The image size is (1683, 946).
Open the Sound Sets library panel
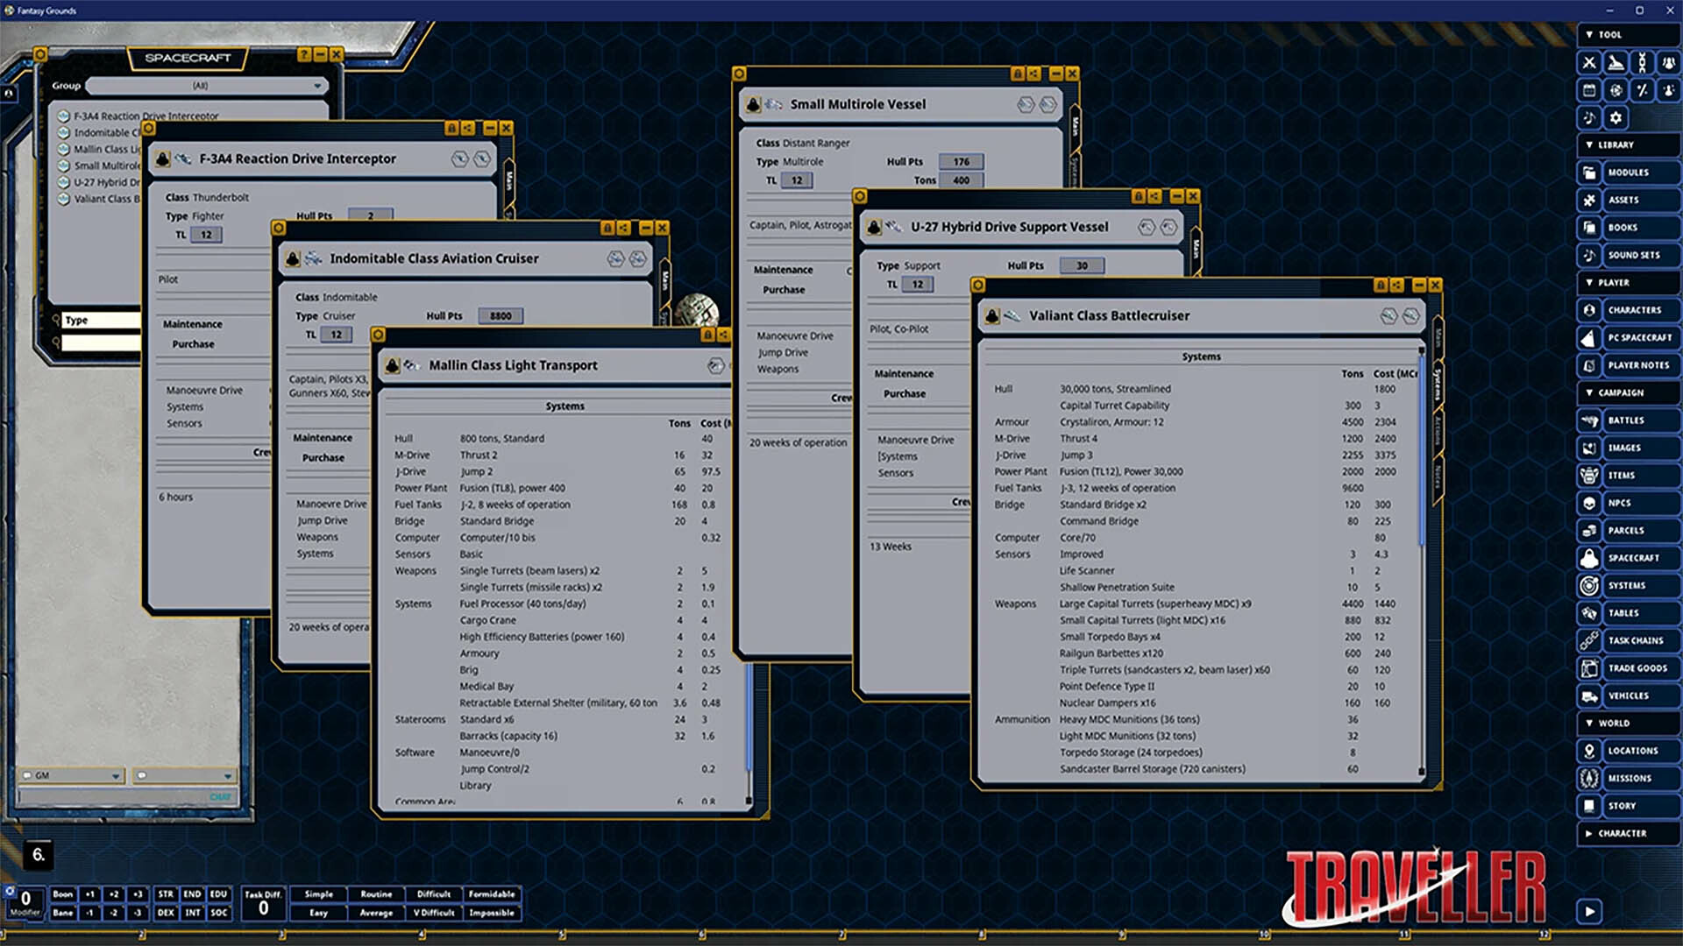(1634, 255)
